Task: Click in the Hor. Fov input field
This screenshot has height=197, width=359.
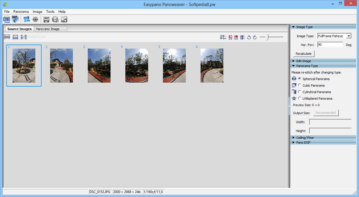Action: coord(330,45)
